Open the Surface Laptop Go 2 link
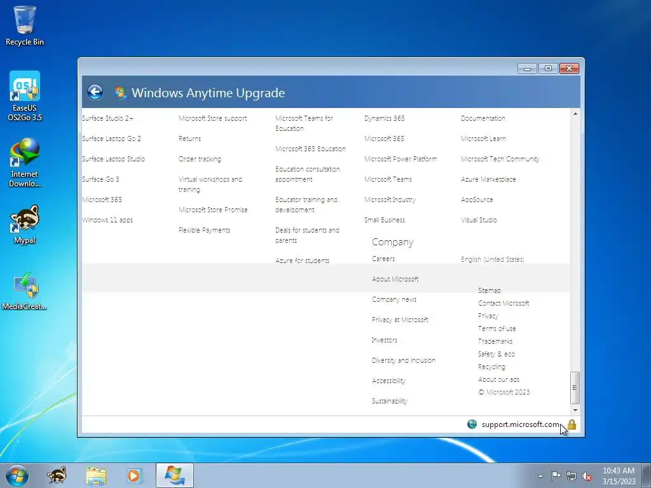 pos(111,139)
